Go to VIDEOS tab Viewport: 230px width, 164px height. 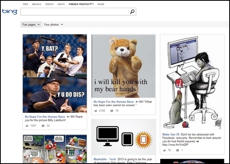coord(49,4)
